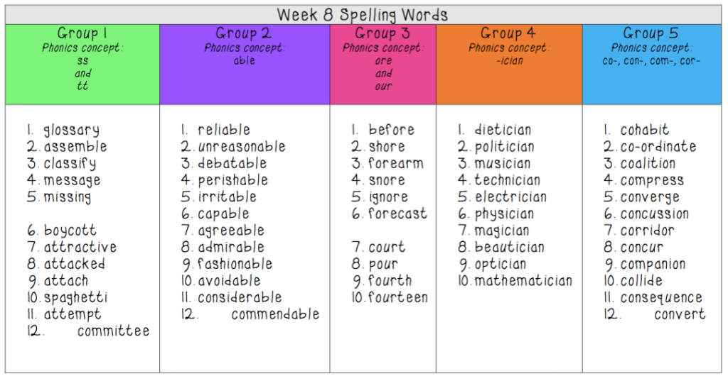Screen dimensions: 728x376
Task: Click the pink Group 3 heading
Action: pos(382,33)
